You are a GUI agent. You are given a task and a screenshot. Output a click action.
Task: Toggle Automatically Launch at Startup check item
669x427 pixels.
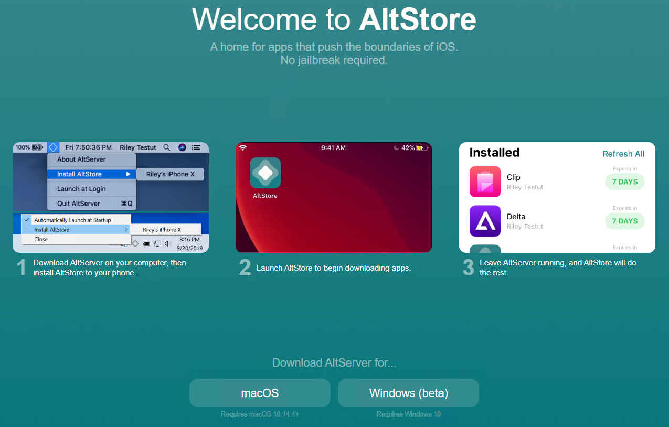[x=76, y=220]
